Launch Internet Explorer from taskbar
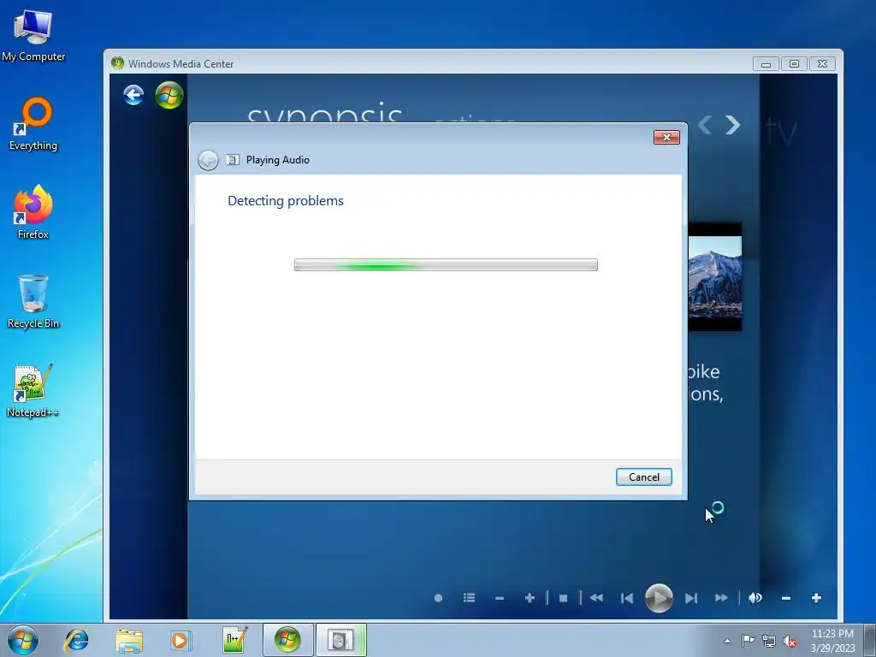The height and width of the screenshot is (657, 876). pos(76,640)
